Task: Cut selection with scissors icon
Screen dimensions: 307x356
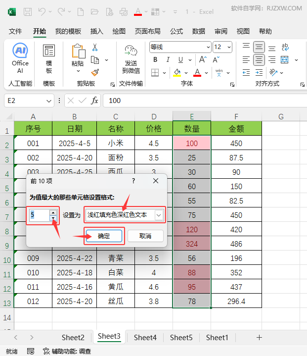Action: tap(95, 47)
